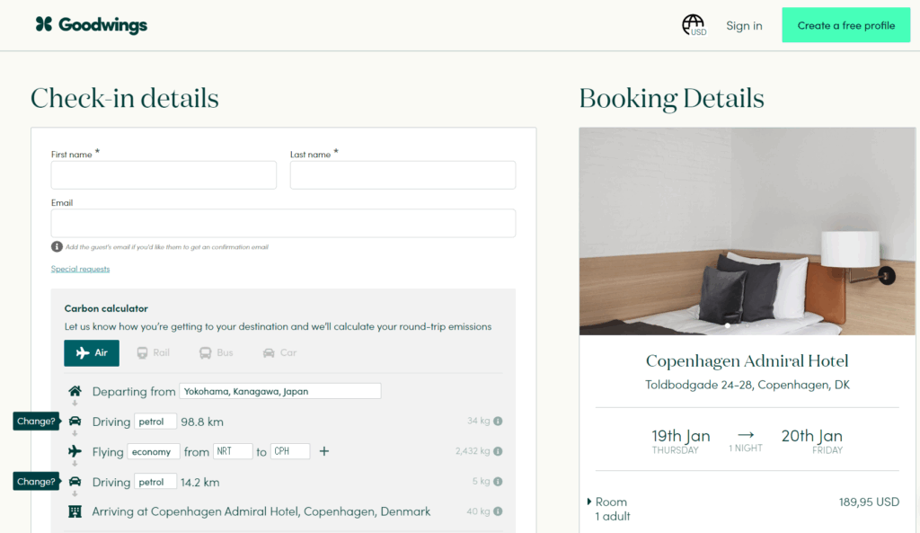Click the email info icon

click(x=57, y=246)
